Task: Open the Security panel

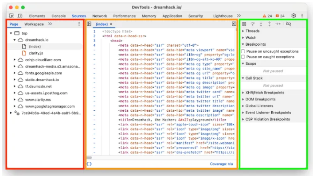Action: pyautogui.click(x=196, y=16)
